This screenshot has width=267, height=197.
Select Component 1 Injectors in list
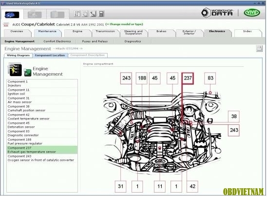click(x=42, y=83)
